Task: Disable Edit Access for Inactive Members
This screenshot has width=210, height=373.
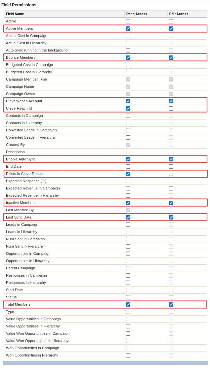Action: [171, 203]
